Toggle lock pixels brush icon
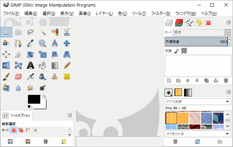The height and width of the screenshot is (147, 233). tap(176, 51)
